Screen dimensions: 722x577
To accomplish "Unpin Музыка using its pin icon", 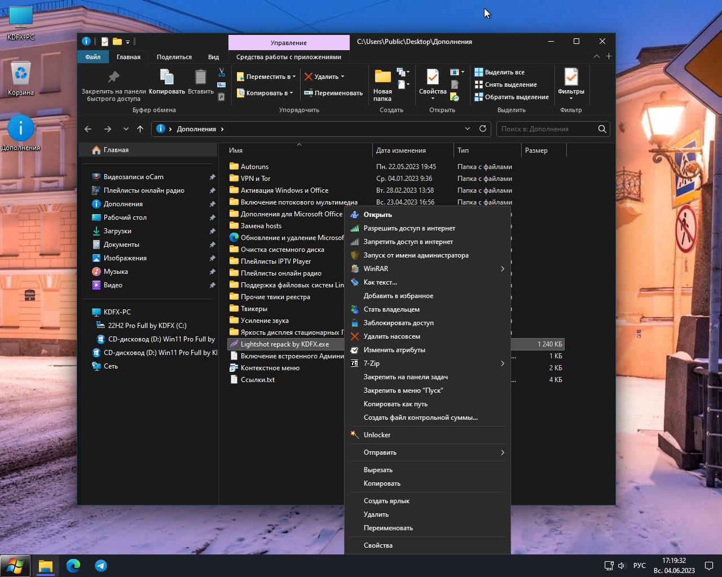I will 212,272.
